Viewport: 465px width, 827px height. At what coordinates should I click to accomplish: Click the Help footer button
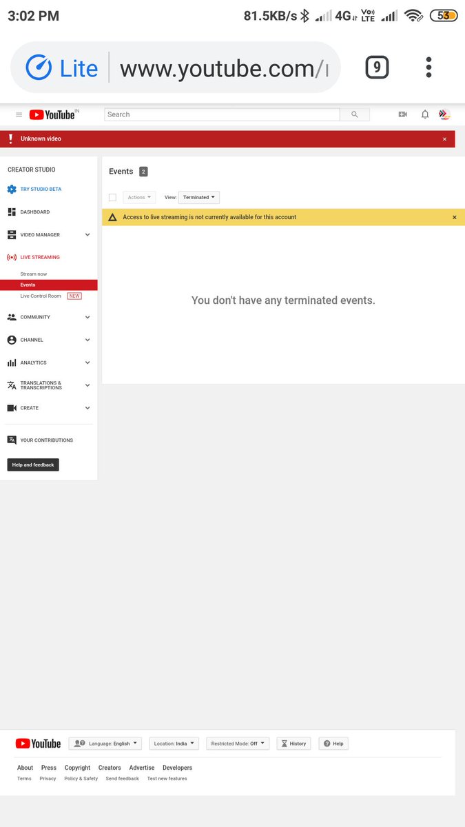click(x=333, y=744)
